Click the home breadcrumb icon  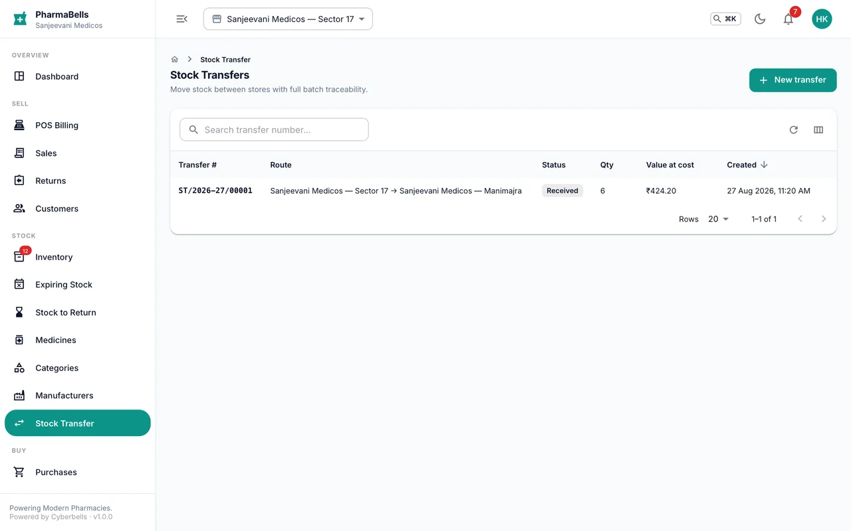point(175,60)
